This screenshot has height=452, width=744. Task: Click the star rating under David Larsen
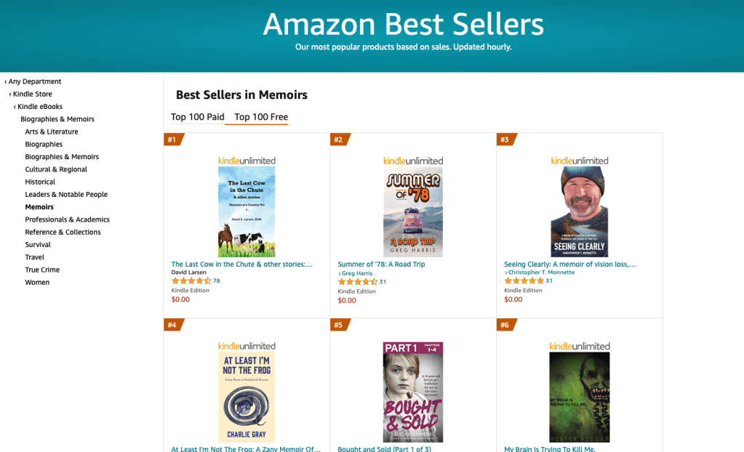tap(191, 281)
